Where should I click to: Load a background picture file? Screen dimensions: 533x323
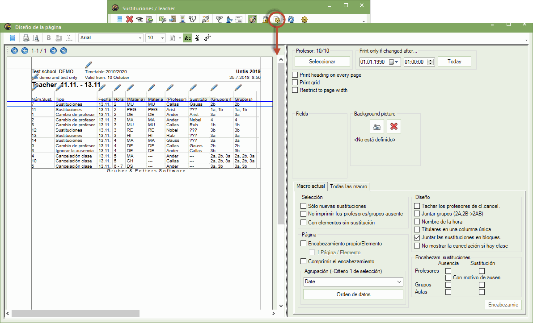377,127
